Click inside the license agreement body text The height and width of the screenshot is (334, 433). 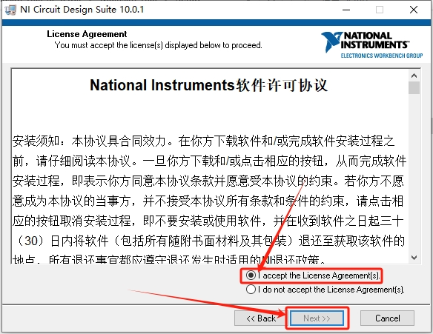tap(209, 190)
